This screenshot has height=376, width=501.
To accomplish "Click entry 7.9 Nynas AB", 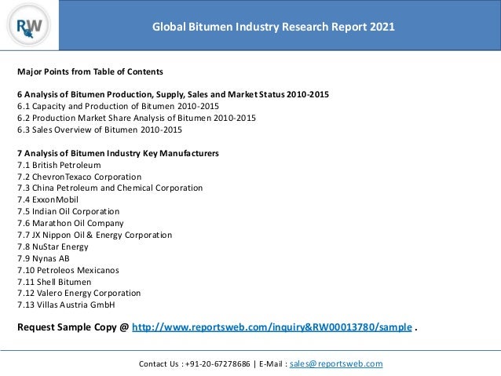I will click(43, 258).
